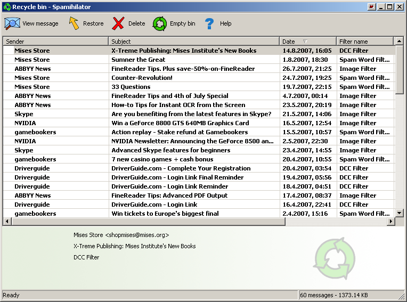Select 'NVIDIA Newsletter: Announcing the GeForce 8500' row
The height and width of the screenshot is (302, 407).
(x=199, y=141)
